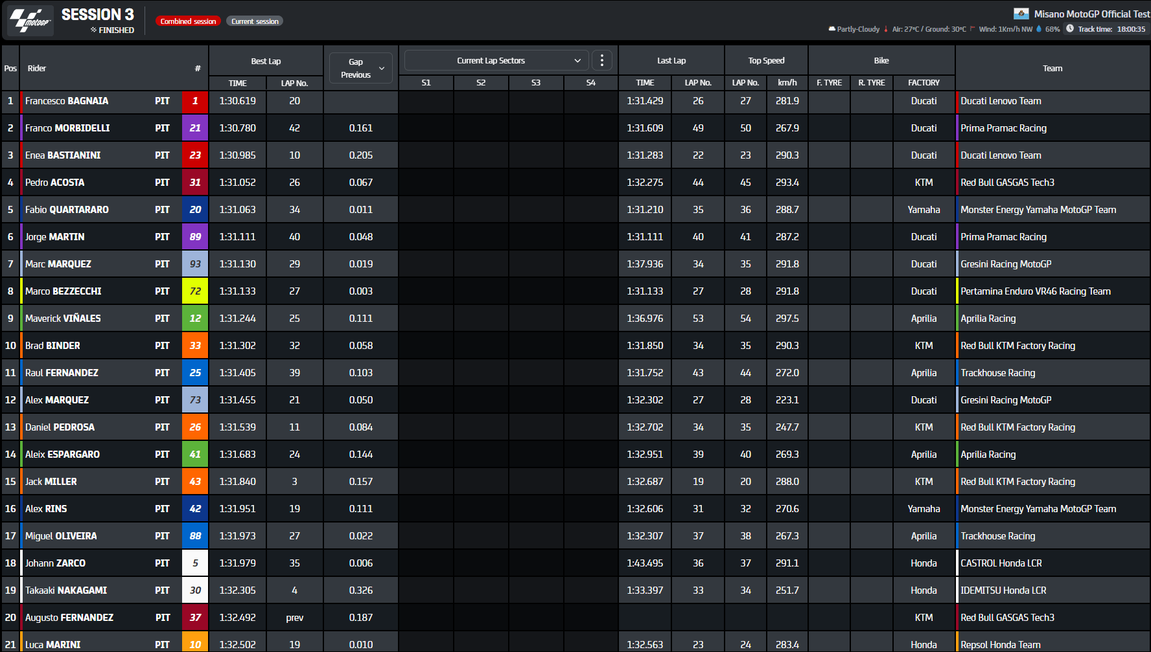This screenshot has width=1151, height=652.
Task: Click Bezzecchi's yellow number 72 badge
Action: 195,291
